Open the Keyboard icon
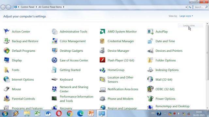Viewport: 209px width, 117px height. tap(55, 79)
